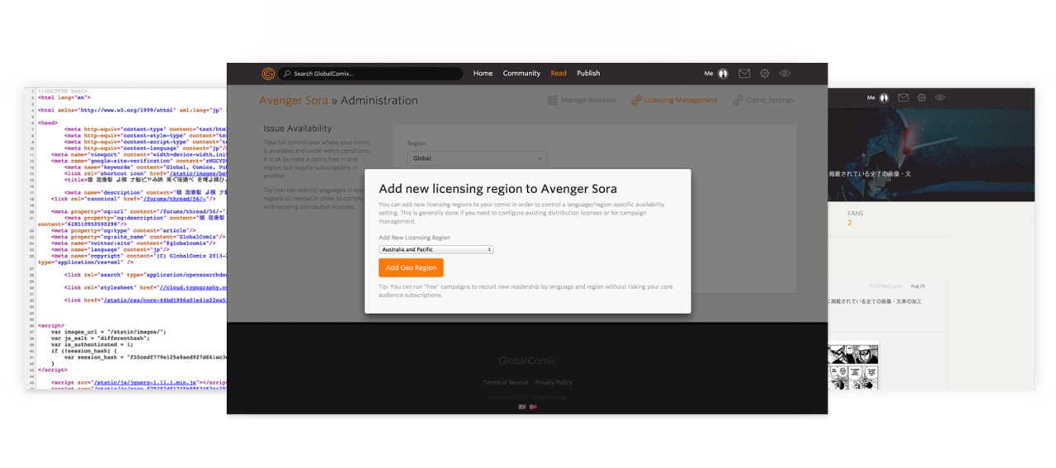Click the modal title Add new licensing region
Screen dimensions: 1056x468
point(497,189)
